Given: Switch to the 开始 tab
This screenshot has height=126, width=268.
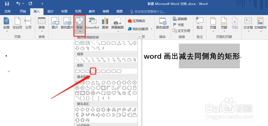Looking at the screenshot, I should (x=23, y=12).
